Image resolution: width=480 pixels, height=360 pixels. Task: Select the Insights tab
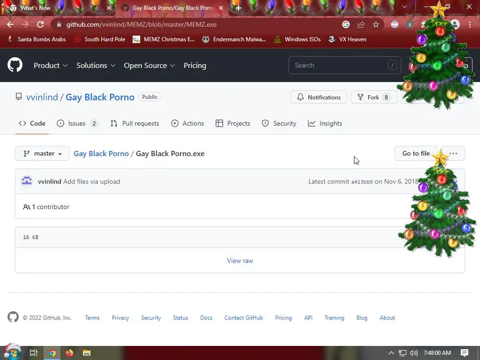(325, 123)
